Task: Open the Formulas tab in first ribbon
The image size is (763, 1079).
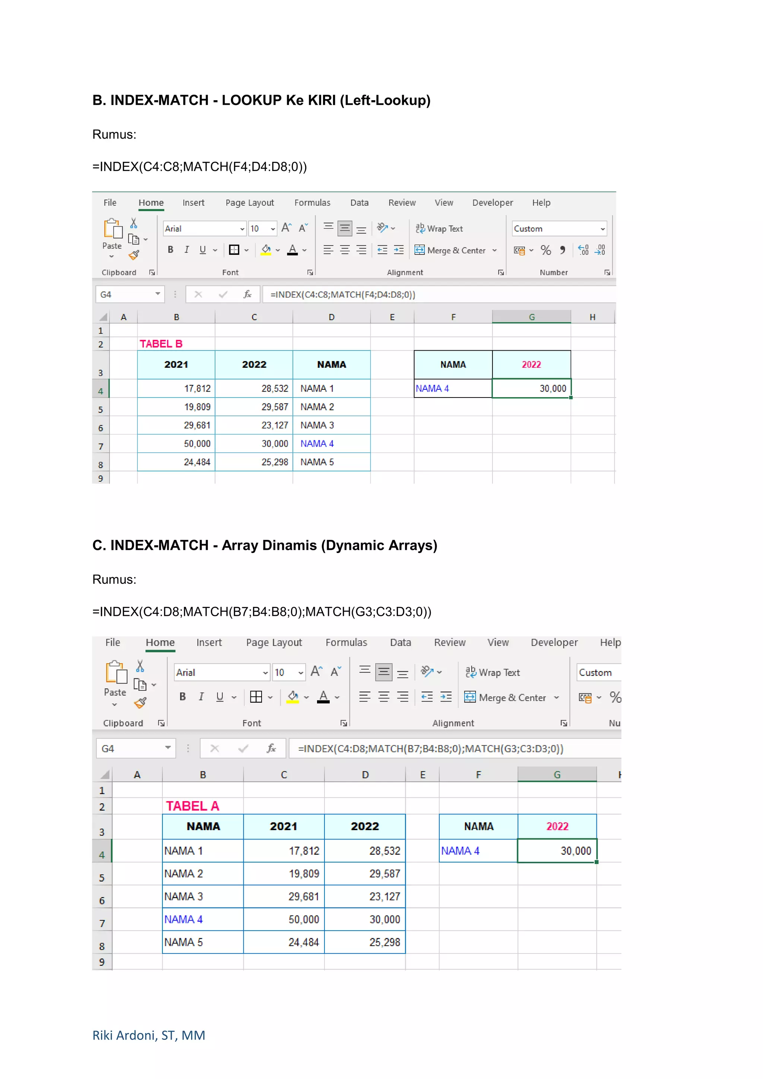Action: [x=312, y=203]
